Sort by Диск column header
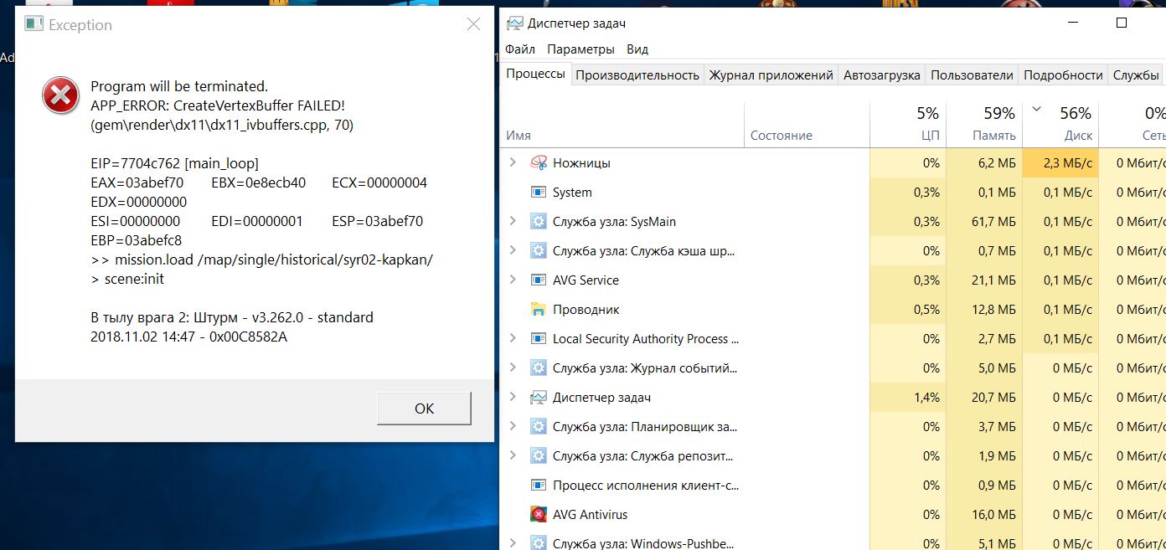1166x550 pixels. (x=1060, y=125)
